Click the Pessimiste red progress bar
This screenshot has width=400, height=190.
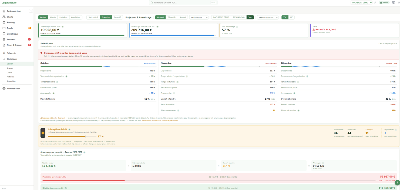click(209, 181)
